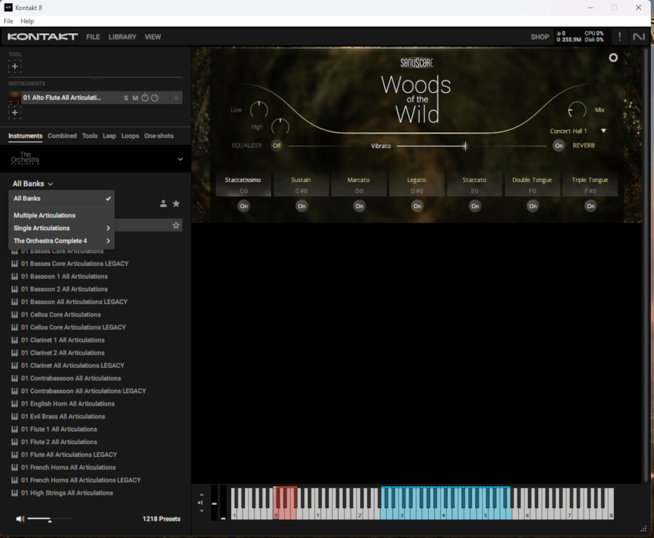Image resolution: width=654 pixels, height=538 pixels.
Task: Show user presets via person icon
Action: click(163, 204)
